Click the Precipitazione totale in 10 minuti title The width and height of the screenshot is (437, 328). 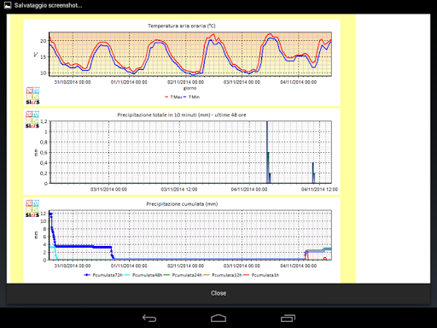(x=182, y=115)
